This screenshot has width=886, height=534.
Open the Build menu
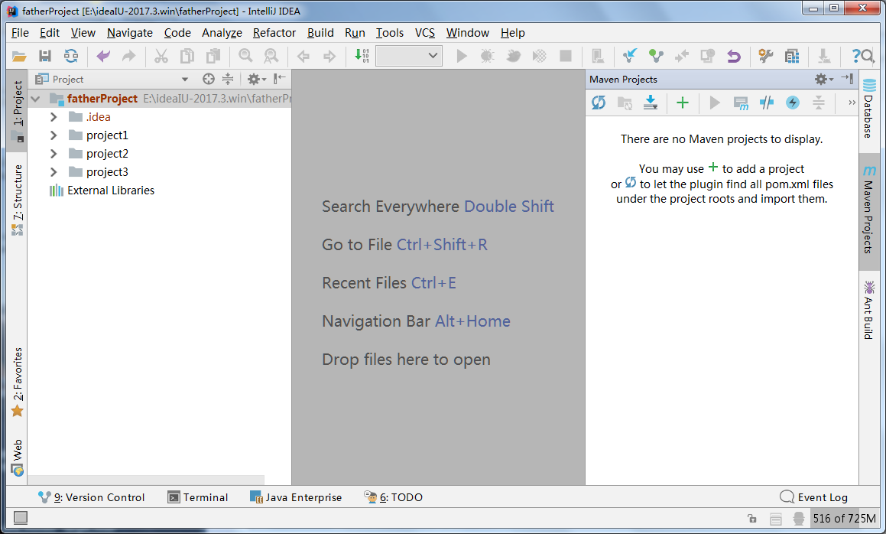[320, 33]
